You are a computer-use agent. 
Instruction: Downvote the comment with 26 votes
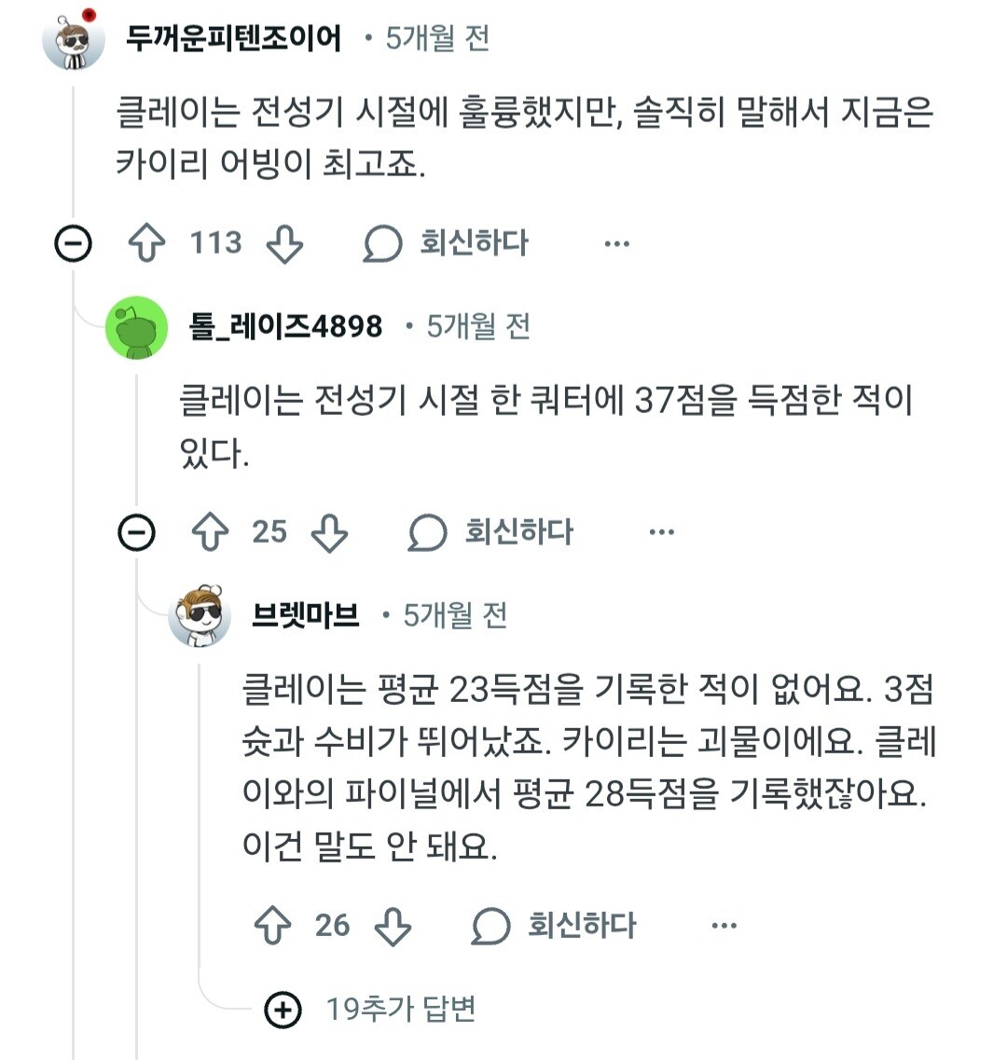[x=393, y=926]
